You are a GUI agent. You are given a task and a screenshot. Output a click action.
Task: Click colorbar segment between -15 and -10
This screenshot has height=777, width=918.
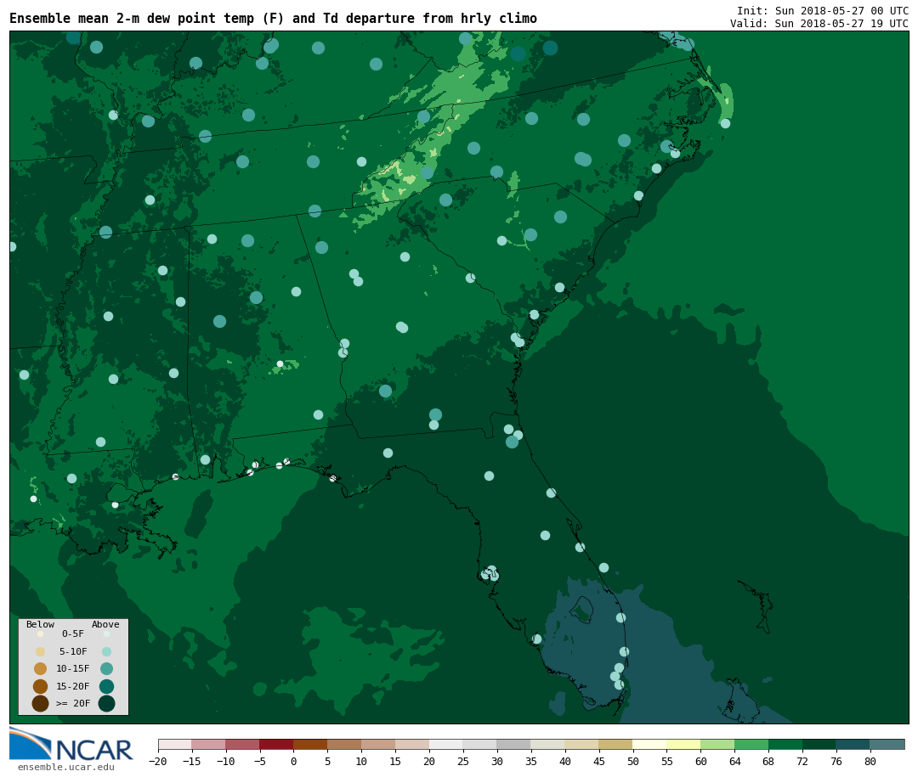tap(208, 744)
